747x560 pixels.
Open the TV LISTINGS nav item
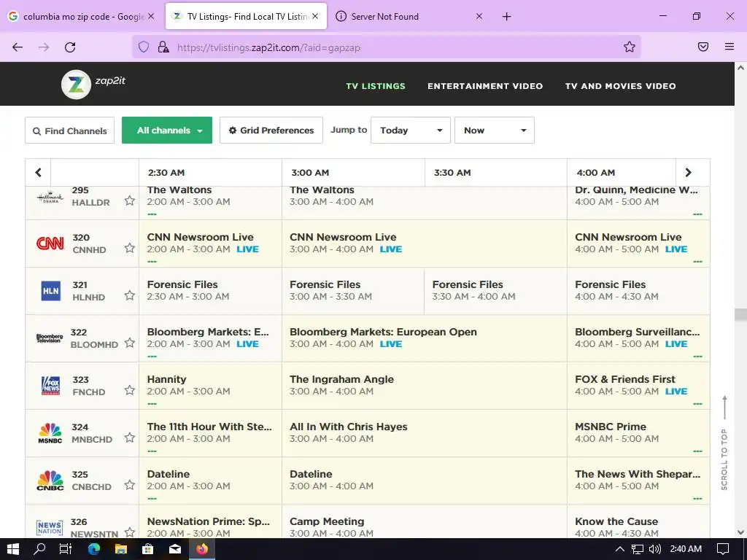coord(376,86)
